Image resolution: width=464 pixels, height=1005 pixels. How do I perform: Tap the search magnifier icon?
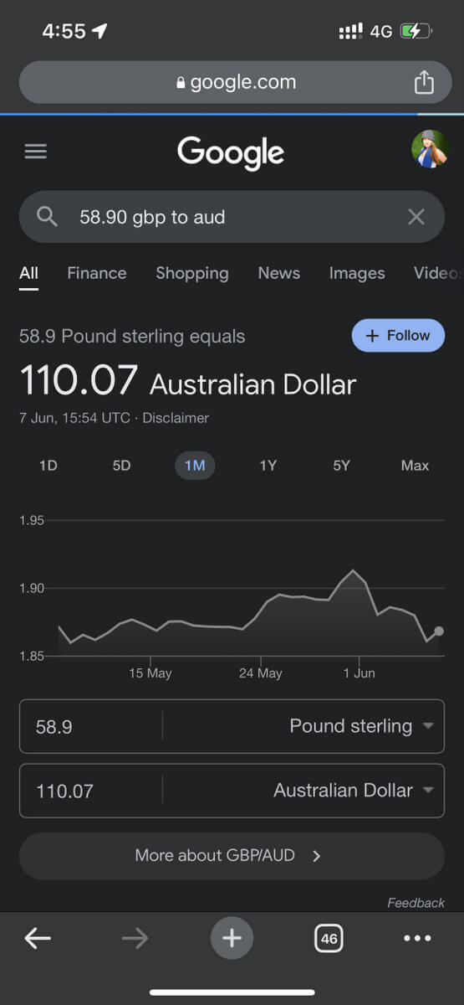(48, 217)
